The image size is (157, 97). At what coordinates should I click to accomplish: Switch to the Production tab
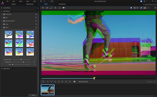[x=62, y=4]
